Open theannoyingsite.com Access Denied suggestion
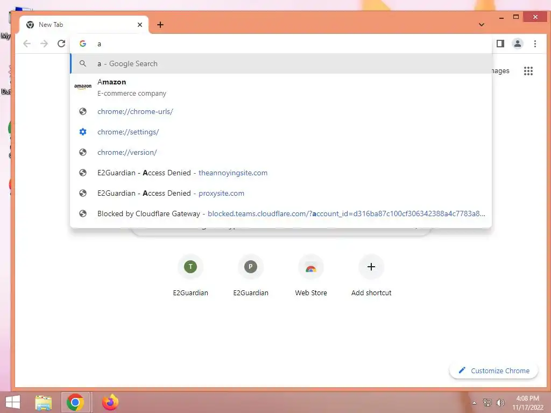Screen dimensions: 551x413 (281, 173)
